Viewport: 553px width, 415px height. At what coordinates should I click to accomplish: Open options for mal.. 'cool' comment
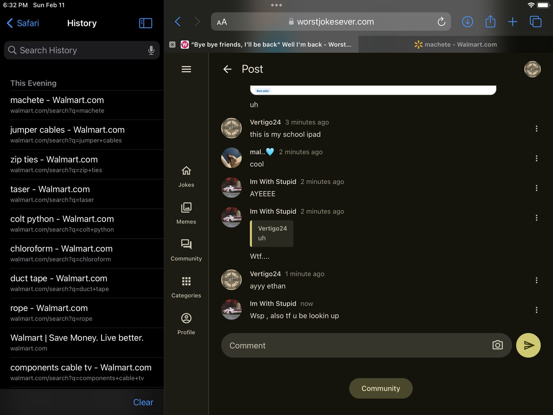coord(536,158)
